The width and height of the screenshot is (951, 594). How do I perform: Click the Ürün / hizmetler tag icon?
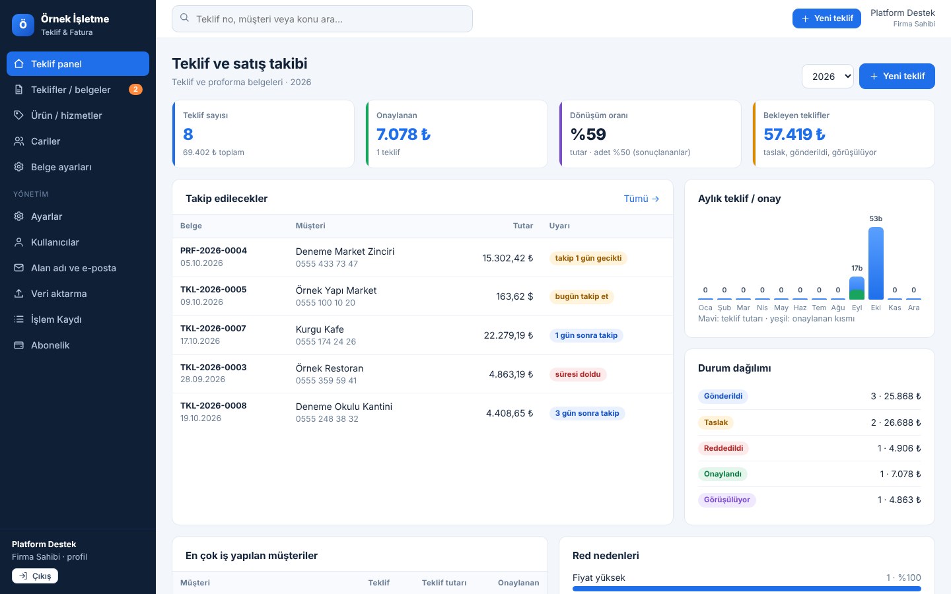(x=19, y=115)
